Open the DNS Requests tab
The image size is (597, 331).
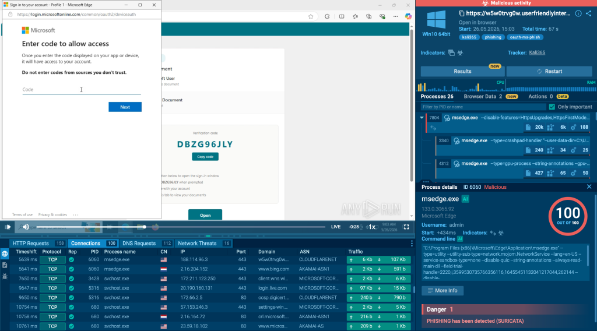[146, 244]
